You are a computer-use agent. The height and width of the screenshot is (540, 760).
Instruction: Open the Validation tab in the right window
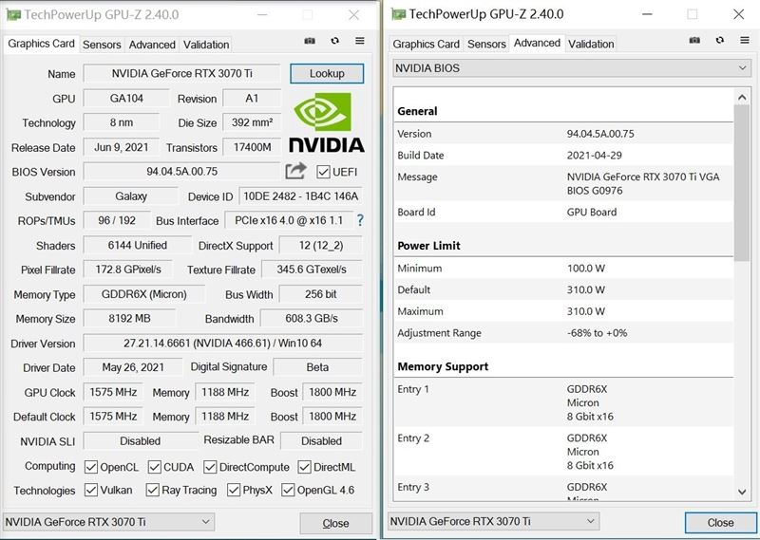coord(591,44)
